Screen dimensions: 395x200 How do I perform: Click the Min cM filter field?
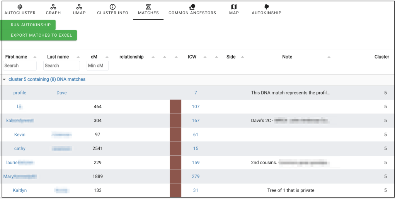tap(97, 66)
